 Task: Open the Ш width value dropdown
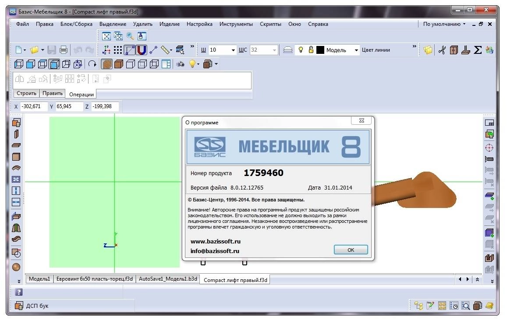233,50
